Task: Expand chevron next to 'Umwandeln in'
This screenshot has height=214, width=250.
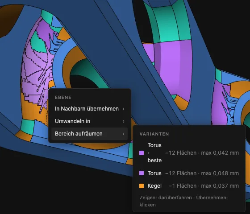Action: [123, 121]
